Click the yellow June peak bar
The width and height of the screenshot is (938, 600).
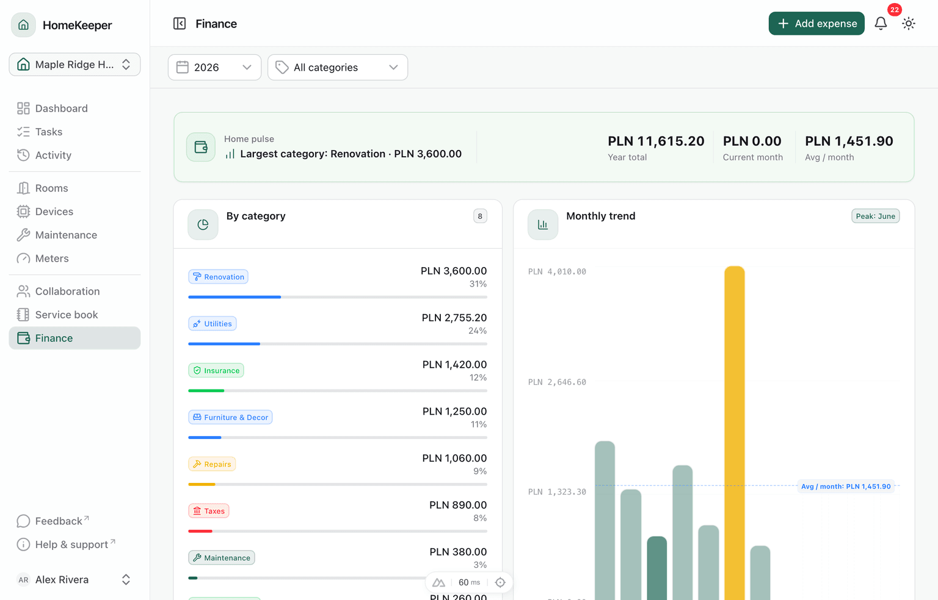click(x=735, y=433)
